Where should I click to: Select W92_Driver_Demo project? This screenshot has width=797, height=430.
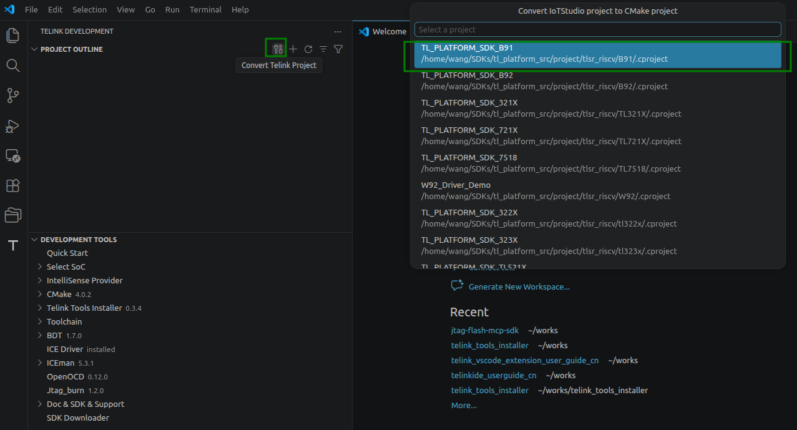tap(598, 191)
